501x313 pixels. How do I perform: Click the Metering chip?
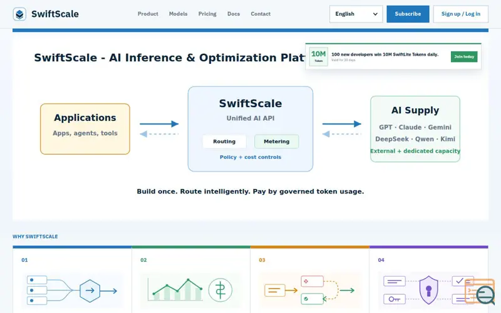coord(277,141)
